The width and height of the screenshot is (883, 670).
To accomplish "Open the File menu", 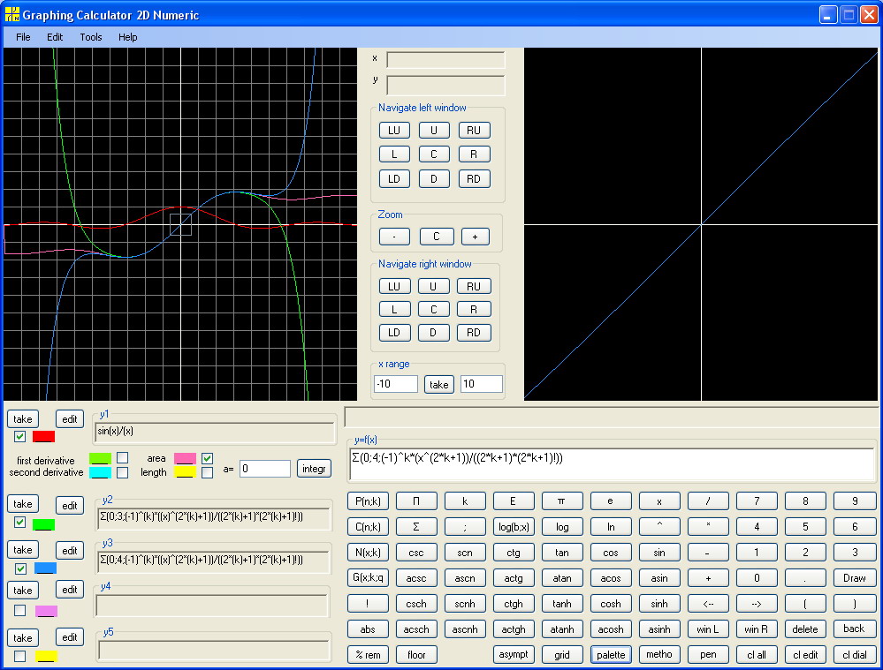I will click(x=23, y=37).
